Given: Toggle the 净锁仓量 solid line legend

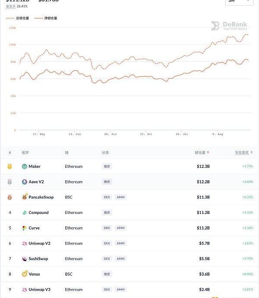Looking at the screenshot, I should click(45, 18).
